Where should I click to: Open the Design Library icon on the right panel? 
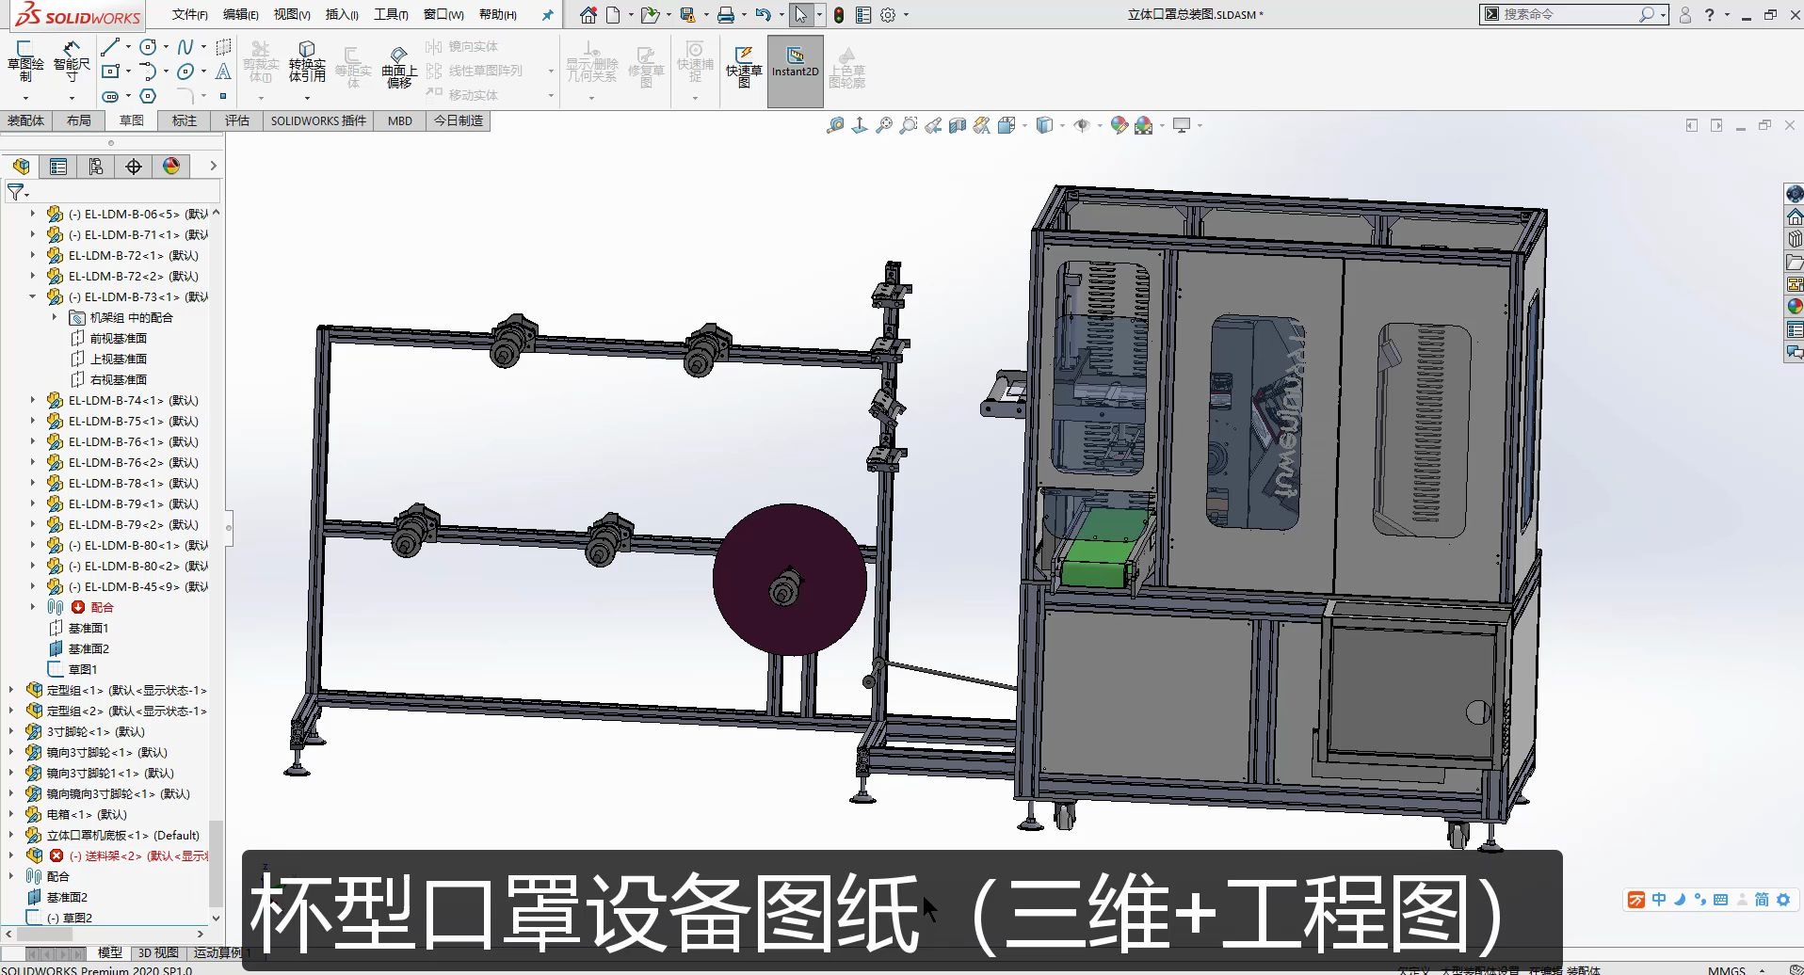[1794, 238]
